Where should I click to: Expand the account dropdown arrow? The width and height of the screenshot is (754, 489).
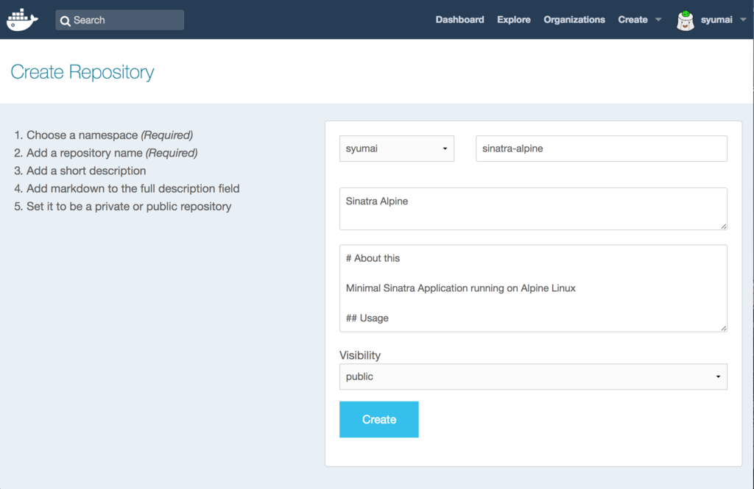[743, 20]
